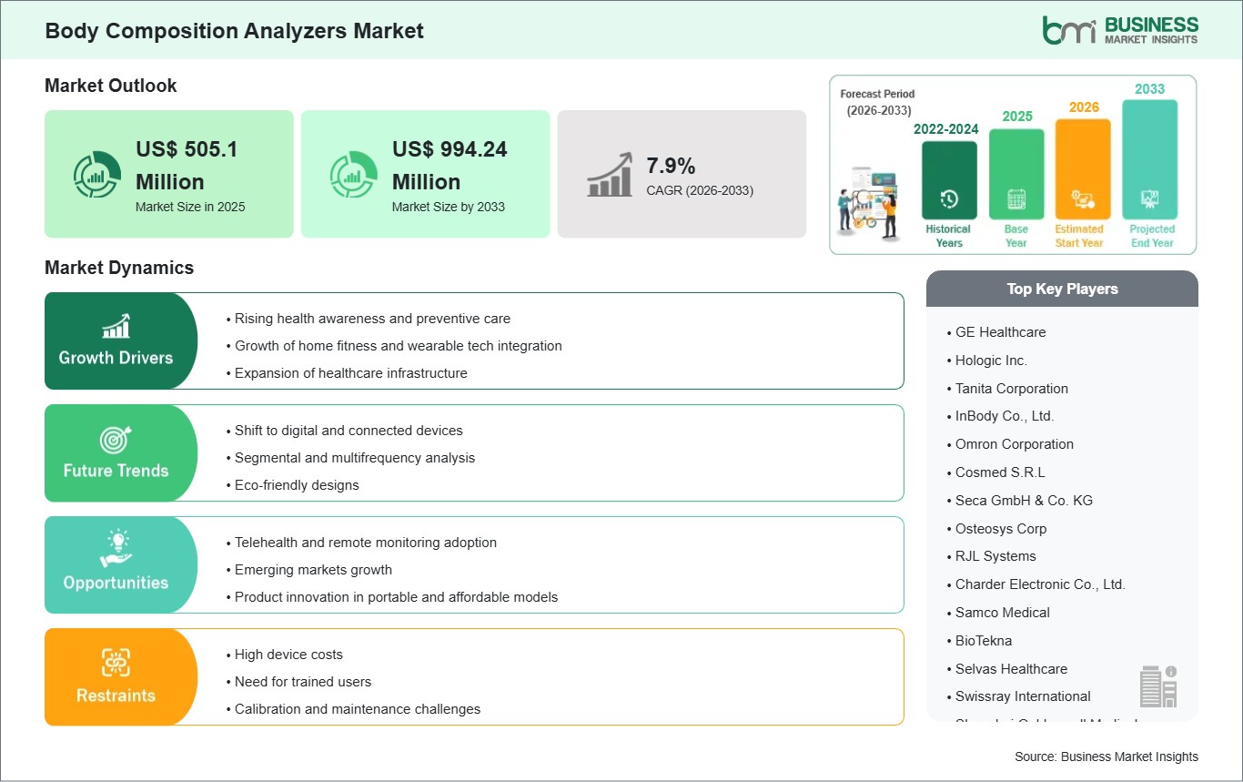This screenshot has height=782, width=1243.
Task: Click the building icon in the Key Players panel
Action: click(x=1157, y=686)
